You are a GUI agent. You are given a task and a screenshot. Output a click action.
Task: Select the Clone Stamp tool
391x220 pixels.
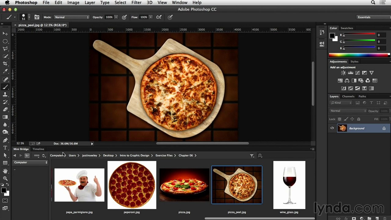click(5, 94)
